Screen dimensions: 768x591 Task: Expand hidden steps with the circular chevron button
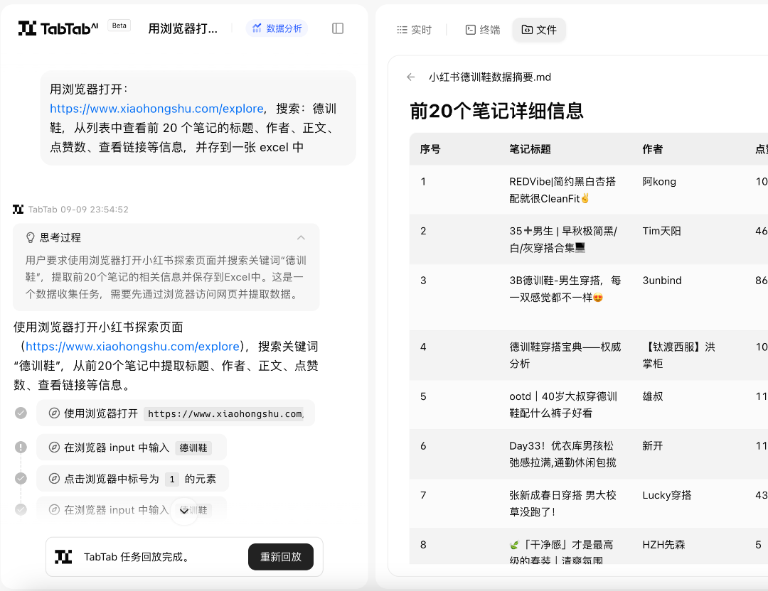(x=183, y=511)
